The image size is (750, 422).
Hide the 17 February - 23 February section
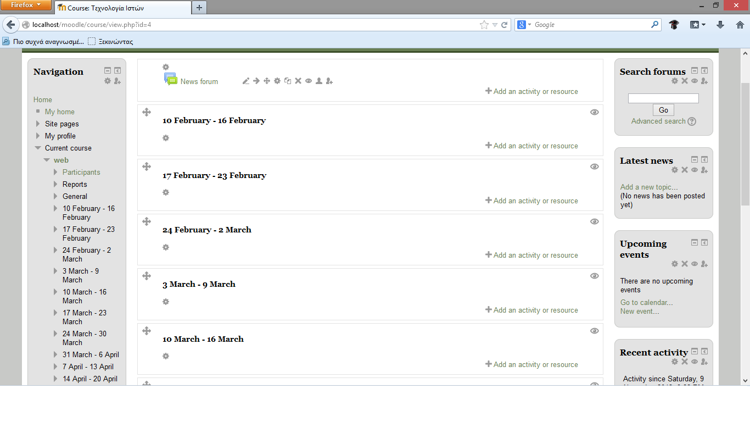click(x=594, y=166)
